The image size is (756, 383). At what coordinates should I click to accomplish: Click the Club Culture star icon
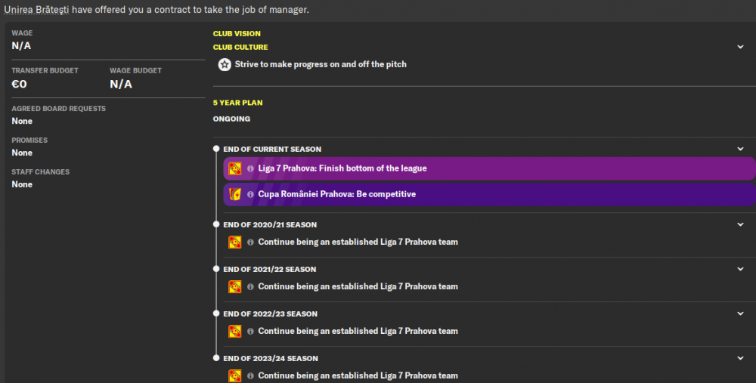tap(225, 64)
